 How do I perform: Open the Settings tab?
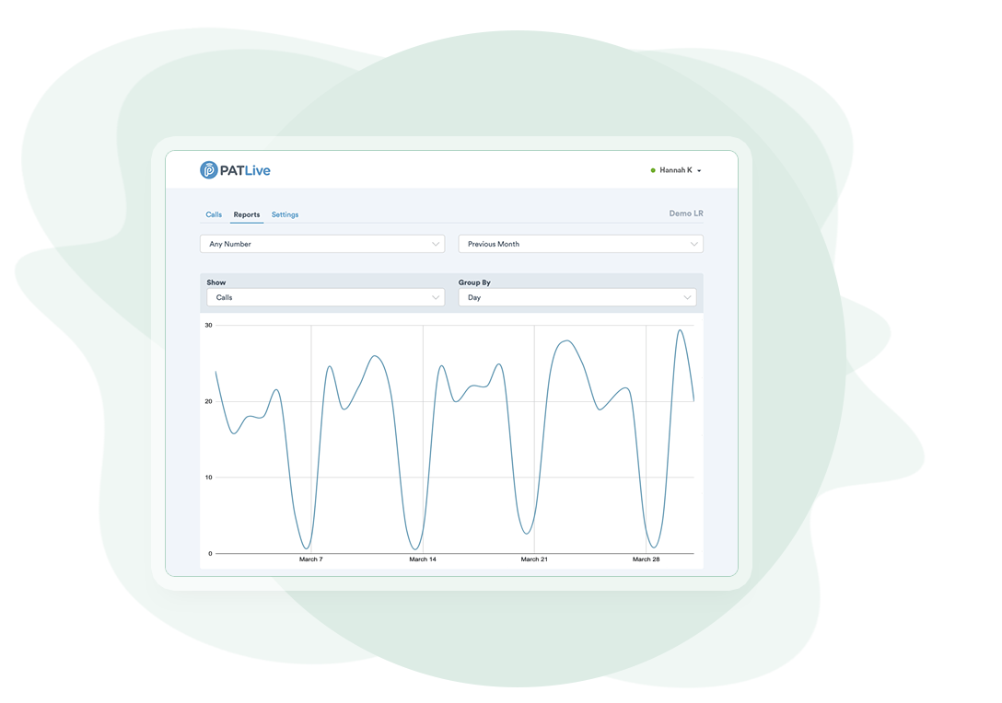click(285, 214)
